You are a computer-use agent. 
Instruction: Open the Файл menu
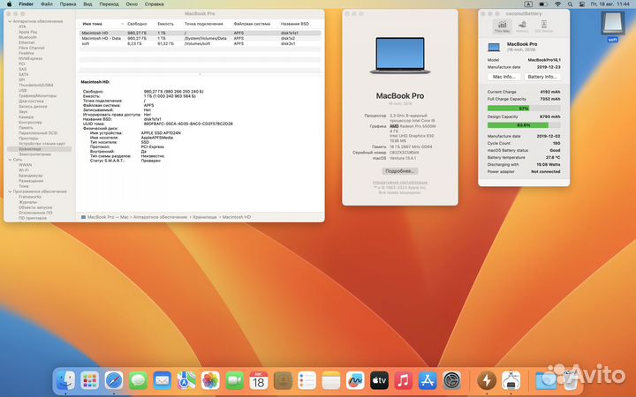pos(47,4)
